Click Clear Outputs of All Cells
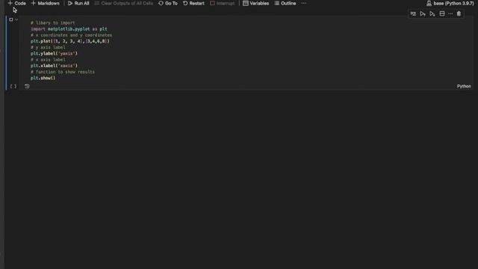Screen dimensions: 478x269 tap(124, 3)
